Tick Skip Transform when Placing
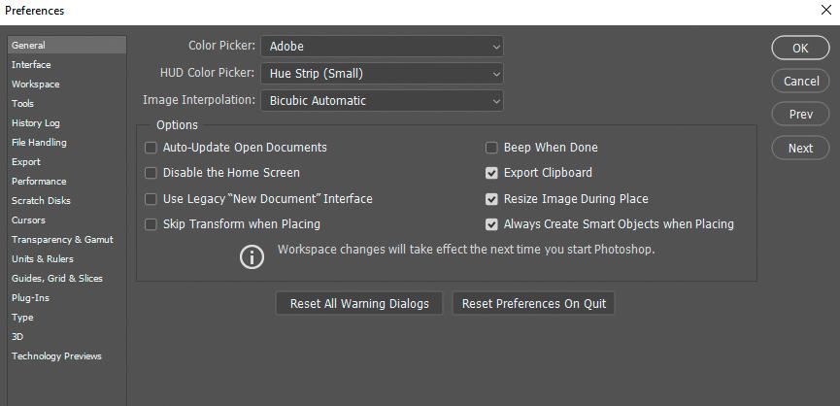840x406 pixels. pyautogui.click(x=151, y=224)
